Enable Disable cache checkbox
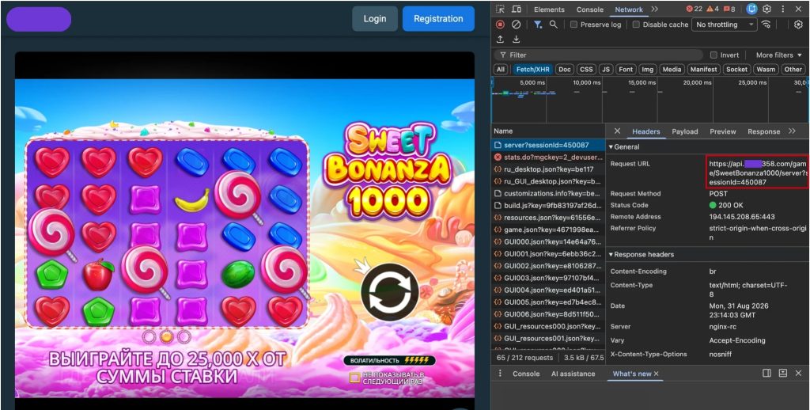 pos(637,25)
